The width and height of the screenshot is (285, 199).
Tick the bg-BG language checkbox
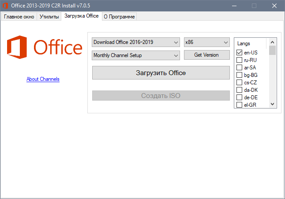(x=240, y=75)
